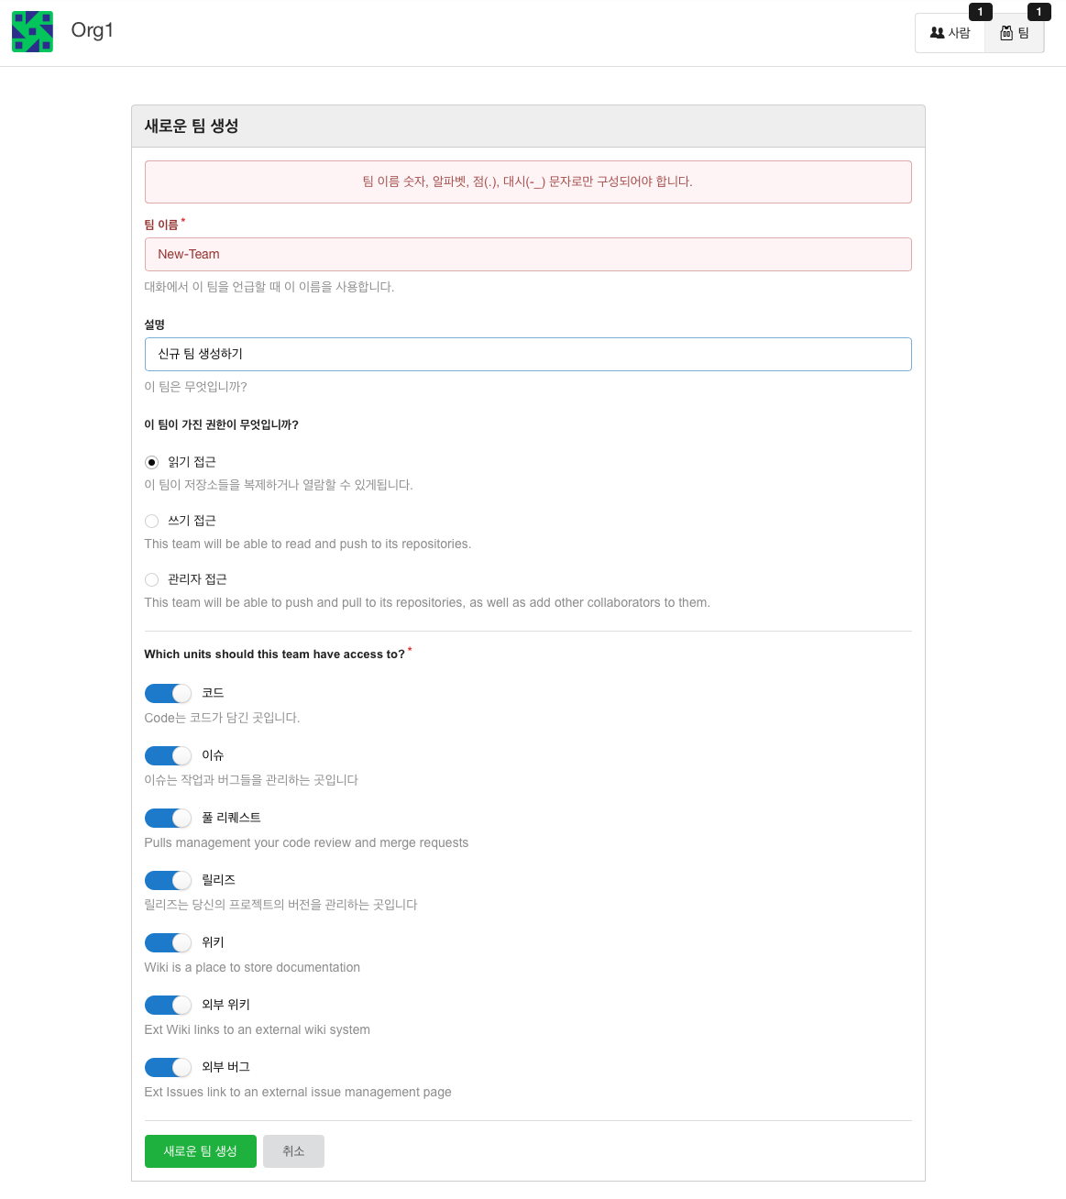Click 'Pulls management your code review' description
Viewport: 1066px width, 1199px height.
pos(306,842)
